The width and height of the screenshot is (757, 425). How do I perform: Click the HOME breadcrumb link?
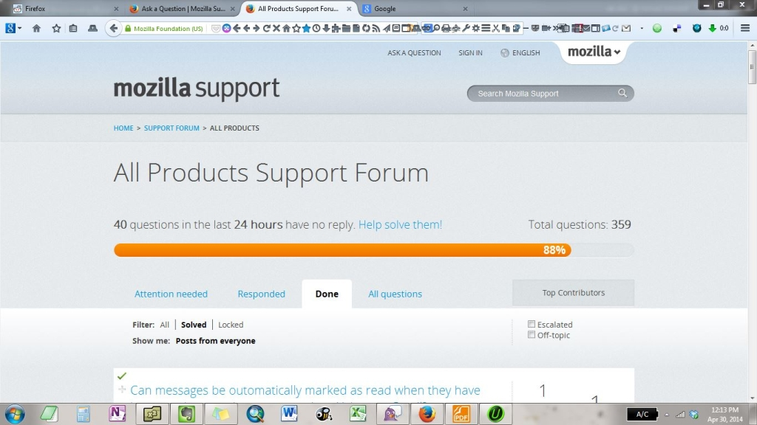coord(123,128)
